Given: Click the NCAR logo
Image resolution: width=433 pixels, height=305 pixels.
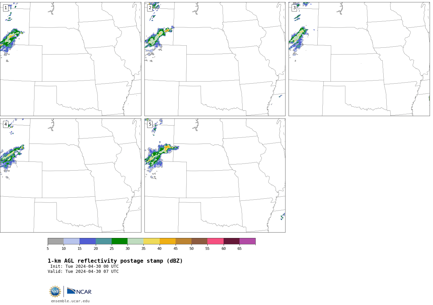Looking at the screenshot, I should pos(79,291).
